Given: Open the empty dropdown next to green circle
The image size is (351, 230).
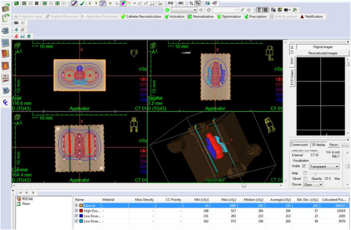Looking at the screenshot, I should [x=184, y=10].
